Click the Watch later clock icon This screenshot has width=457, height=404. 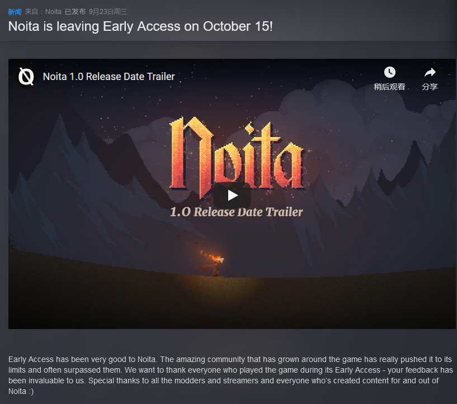click(390, 72)
